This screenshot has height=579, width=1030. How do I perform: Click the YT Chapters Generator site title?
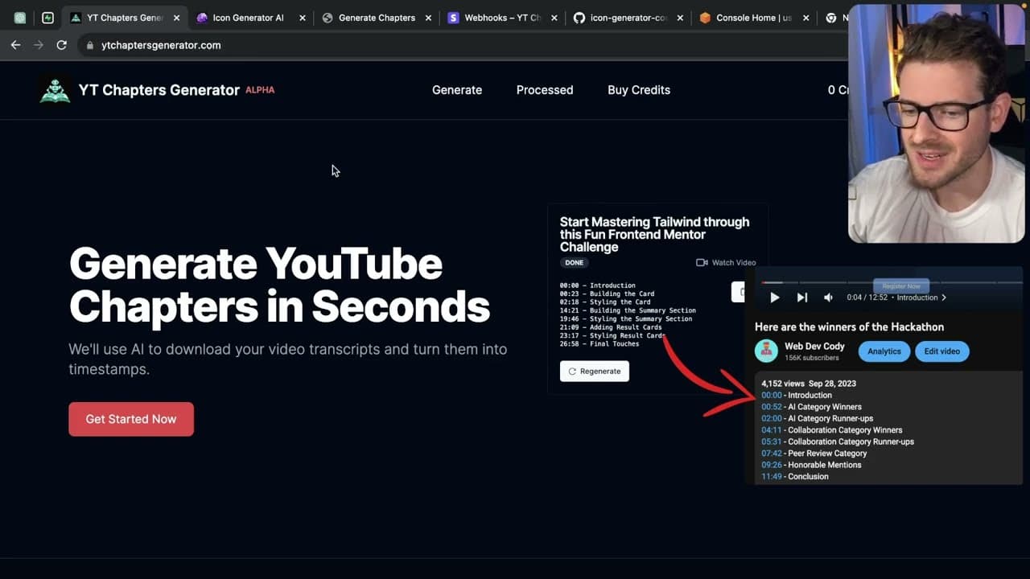[159, 90]
